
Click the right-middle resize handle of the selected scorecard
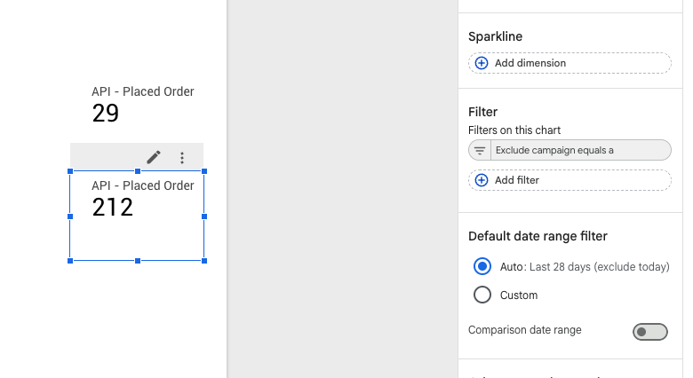[204, 217]
